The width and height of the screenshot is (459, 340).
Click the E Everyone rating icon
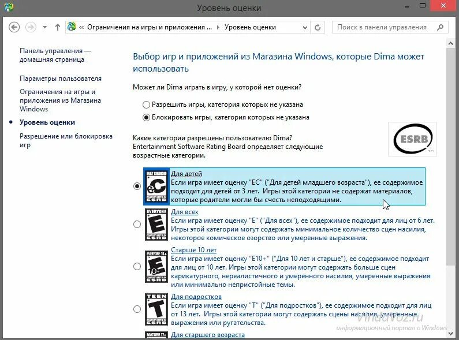click(x=156, y=225)
